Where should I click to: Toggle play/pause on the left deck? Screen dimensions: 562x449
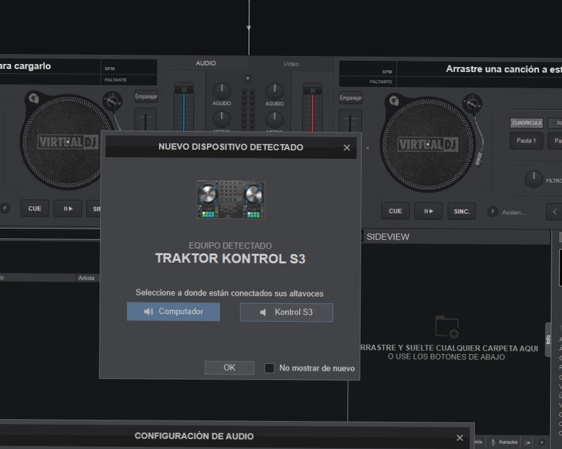68,209
